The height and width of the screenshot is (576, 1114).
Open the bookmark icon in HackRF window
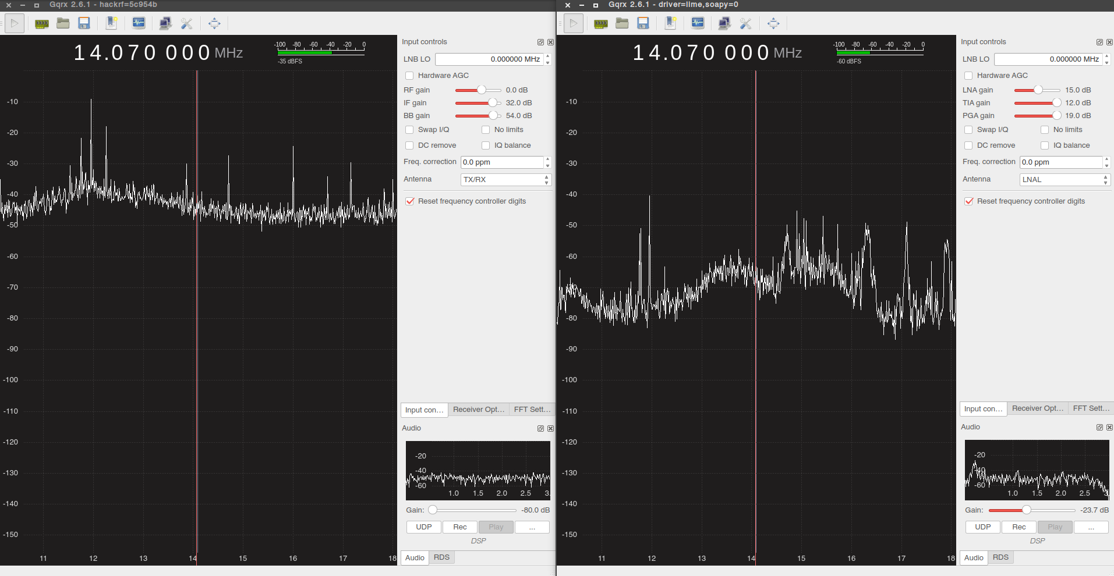click(111, 23)
